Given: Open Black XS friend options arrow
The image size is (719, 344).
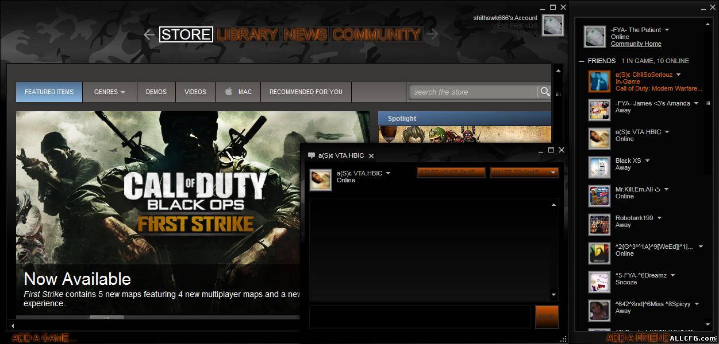Looking at the screenshot, I should 647,161.
